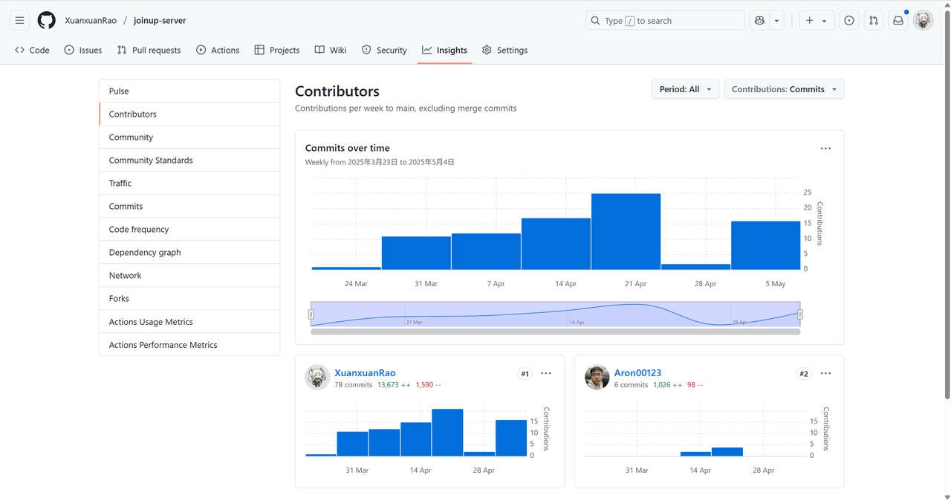951x501 pixels.
Task: Switch to the Wiki tab
Action: coord(331,50)
